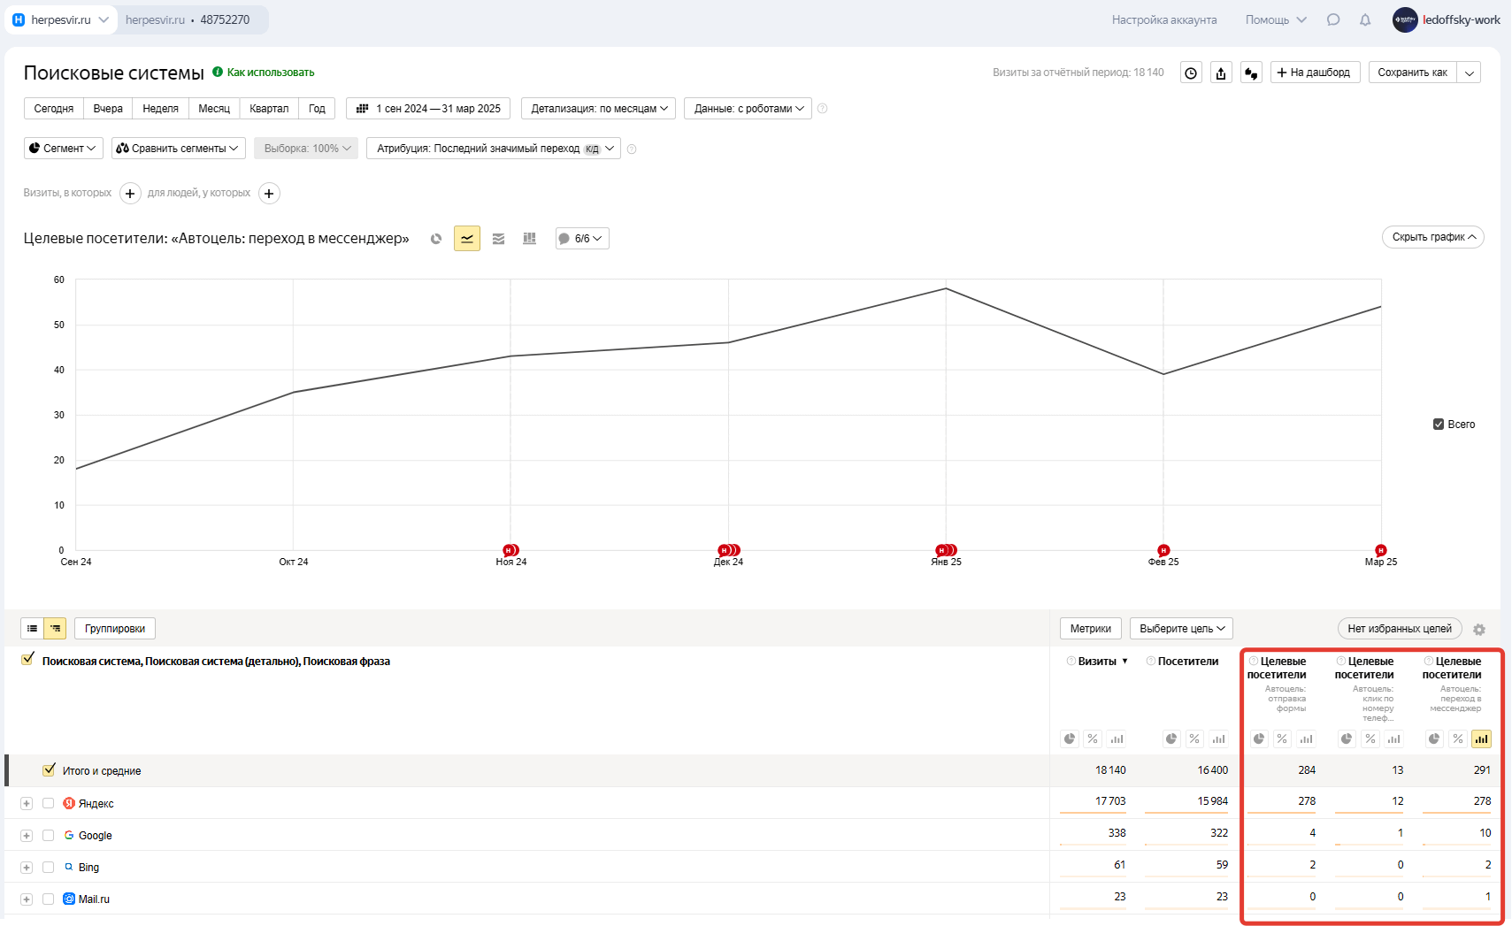Tick the Google row checkbox
Image resolution: width=1512 pixels, height=926 pixels.
[x=49, y=836]
